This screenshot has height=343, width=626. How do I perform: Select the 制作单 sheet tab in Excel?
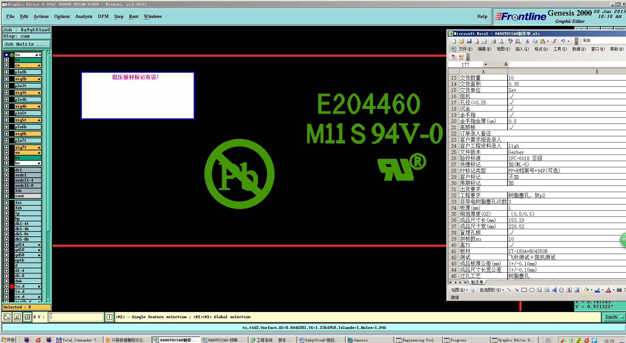pos(477,282)
